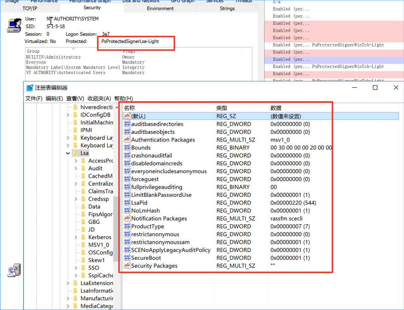This screenshot has width=404, height=310.
Task: Minimize the Registry Editor window
Action: click(355, 88)
